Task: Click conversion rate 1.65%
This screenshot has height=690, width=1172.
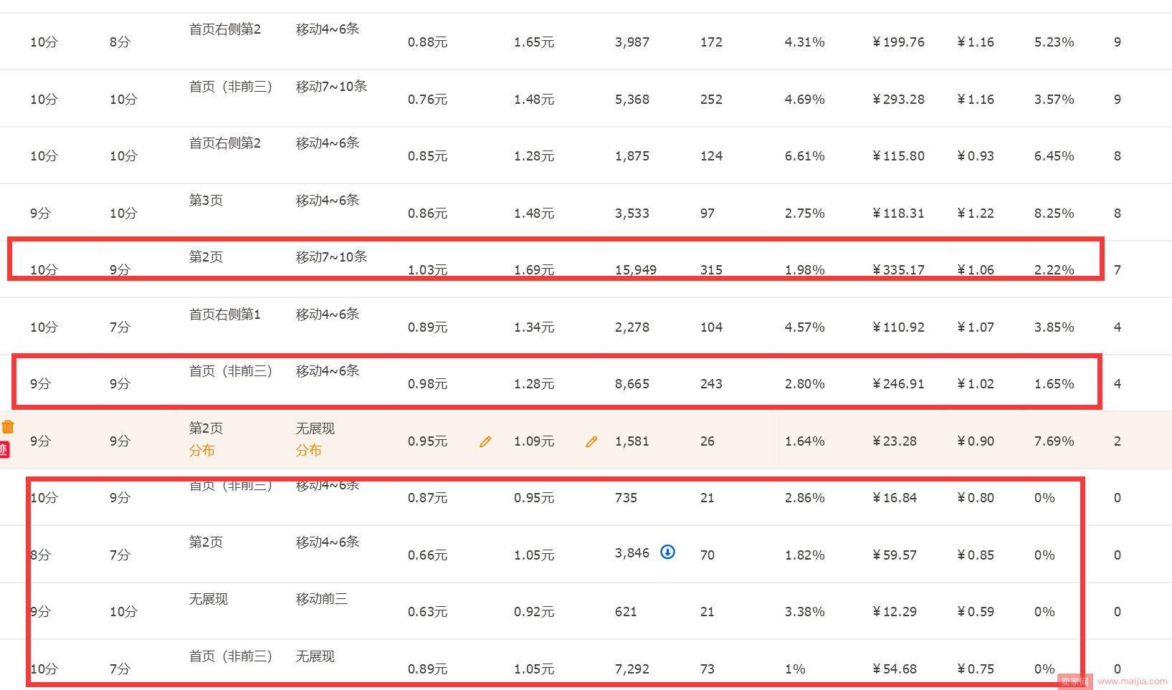Action: click(1054, 383)
